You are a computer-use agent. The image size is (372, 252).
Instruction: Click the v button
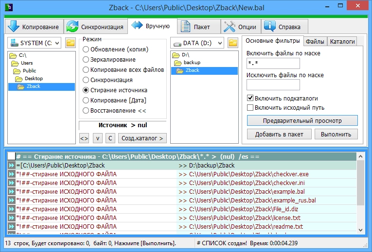98,138
